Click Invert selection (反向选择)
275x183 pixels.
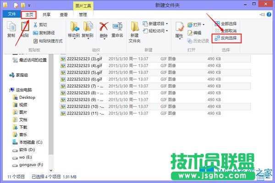(225, 38)
